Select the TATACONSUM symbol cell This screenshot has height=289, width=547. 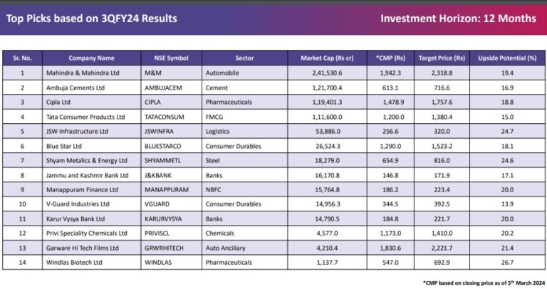pos(165,117)
